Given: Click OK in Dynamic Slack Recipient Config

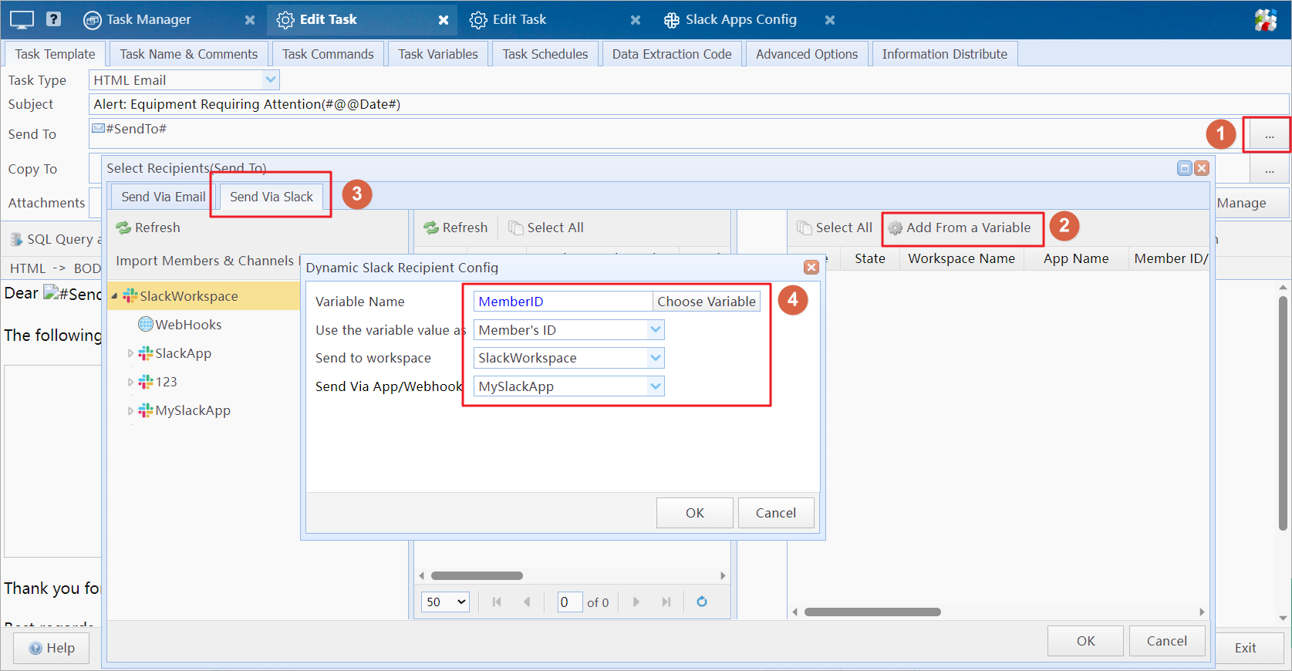Looking at the screenshot, I should point(694,513).
